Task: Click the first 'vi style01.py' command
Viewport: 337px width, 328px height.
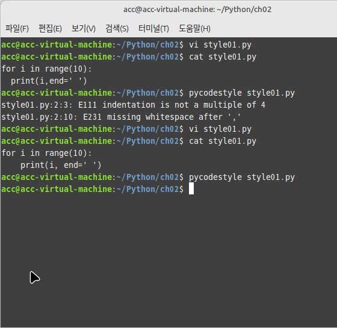Action: point(220,45)
